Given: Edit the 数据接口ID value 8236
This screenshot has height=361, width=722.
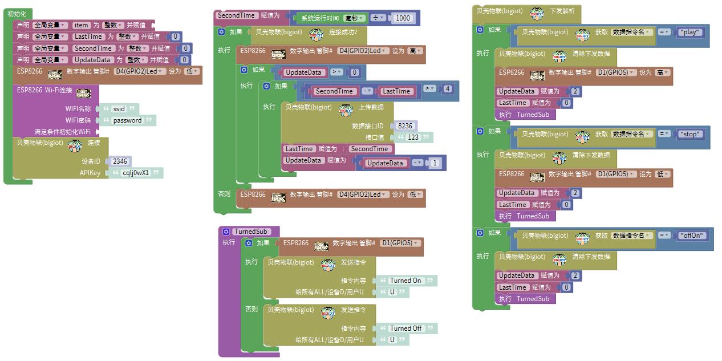Looking at the screenshot, I should coord(405,126).
